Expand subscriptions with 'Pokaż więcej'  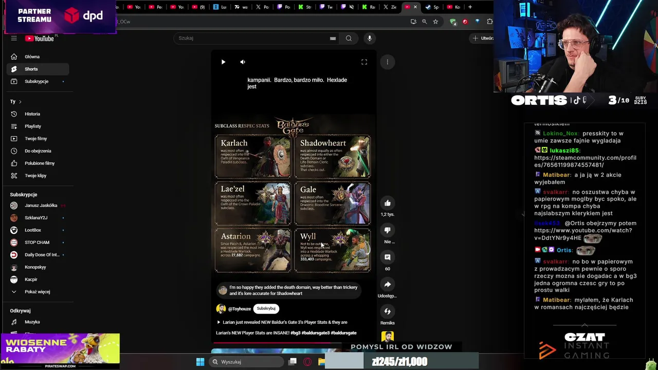pos(38,292)
